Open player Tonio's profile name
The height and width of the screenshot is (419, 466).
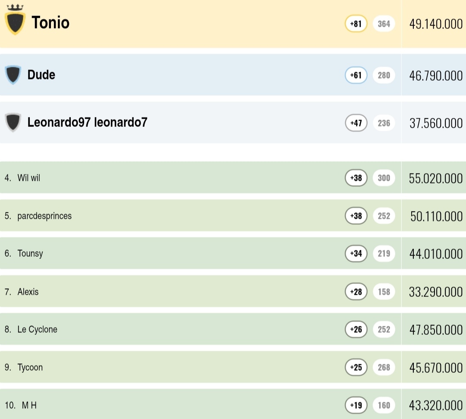click(50, 22)
